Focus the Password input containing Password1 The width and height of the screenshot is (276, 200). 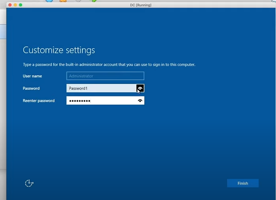coord(101,88)
